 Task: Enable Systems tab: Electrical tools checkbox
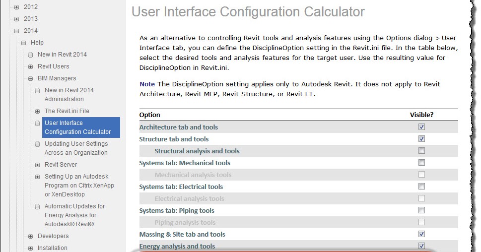click(x=421, y=187)
